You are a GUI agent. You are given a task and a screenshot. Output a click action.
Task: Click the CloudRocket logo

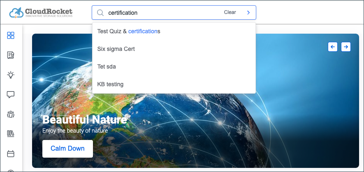point(41,12)
